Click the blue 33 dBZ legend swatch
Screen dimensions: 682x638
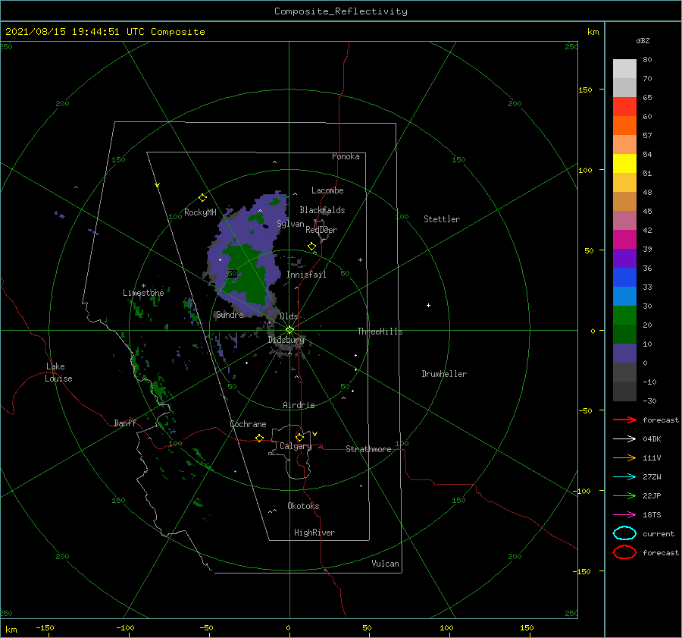coord(624,278)
